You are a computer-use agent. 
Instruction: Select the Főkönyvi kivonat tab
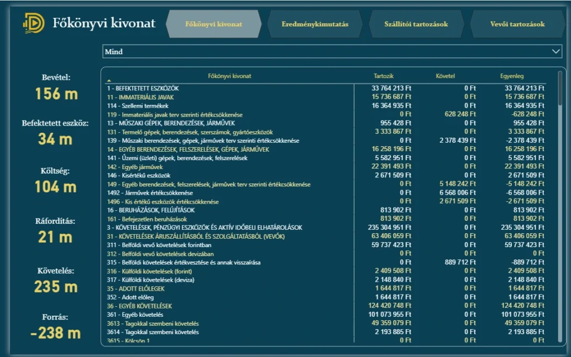(x=214, y=24)
